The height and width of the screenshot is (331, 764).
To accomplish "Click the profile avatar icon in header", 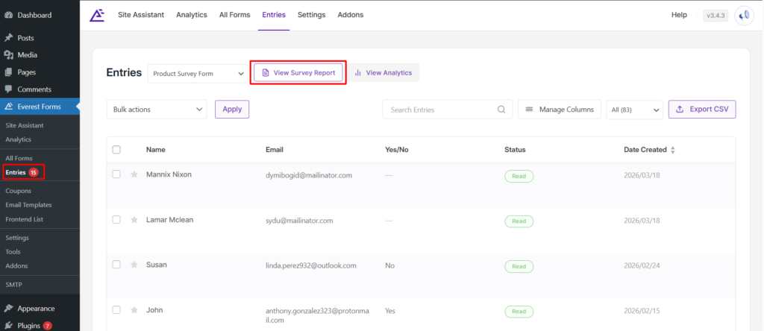I will 743,15.
